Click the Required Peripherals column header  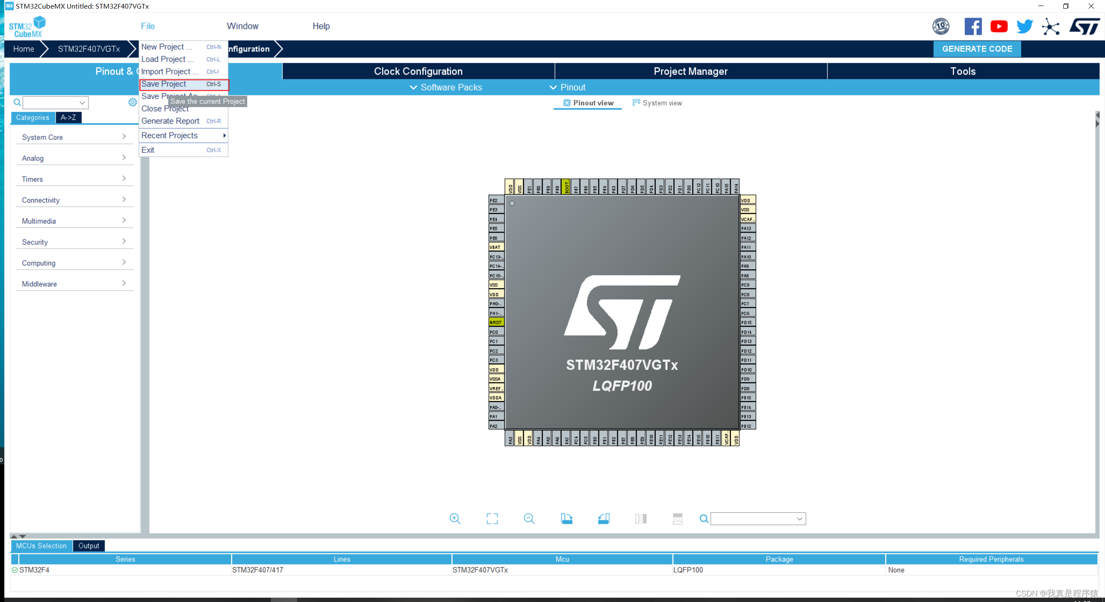[x=991, y=559]
